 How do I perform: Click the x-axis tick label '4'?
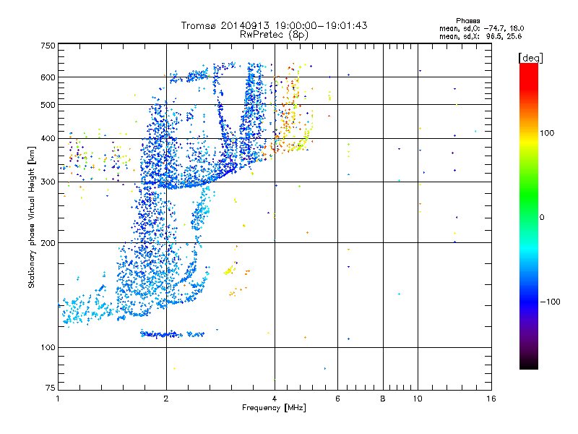point(275,399)
